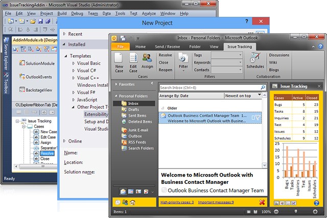Click the Schedules icon in Collaboration group
Screen dimensions: 327x218
point(255,58)
